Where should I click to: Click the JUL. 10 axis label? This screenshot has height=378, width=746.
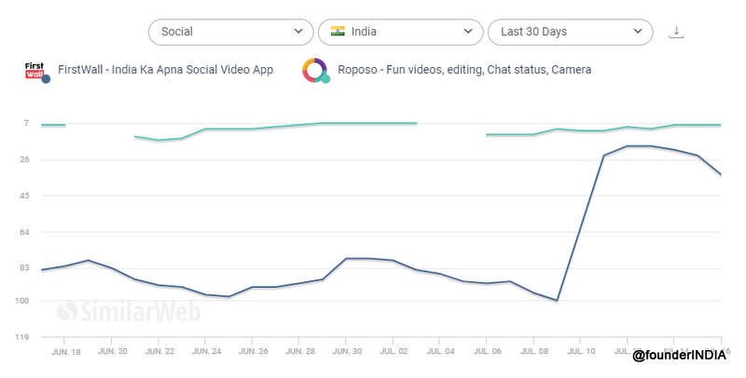[x=581, y=351]
